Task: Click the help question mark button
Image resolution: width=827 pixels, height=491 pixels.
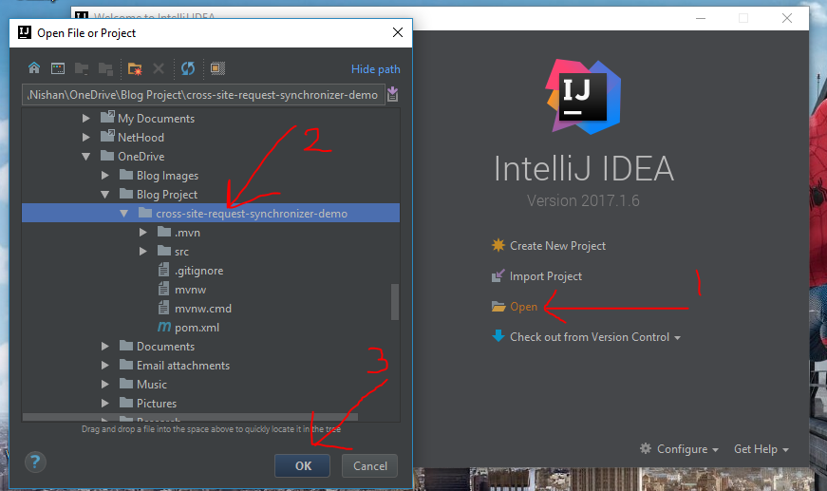Action: coord(35,463)
